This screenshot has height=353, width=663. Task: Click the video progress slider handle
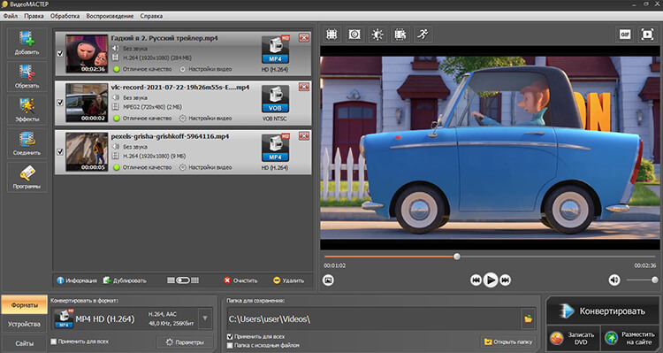pos(457,257)
